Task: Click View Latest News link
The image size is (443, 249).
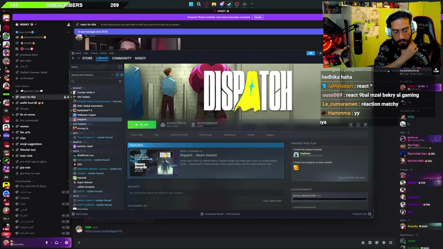Action: [x=272, y=201]
